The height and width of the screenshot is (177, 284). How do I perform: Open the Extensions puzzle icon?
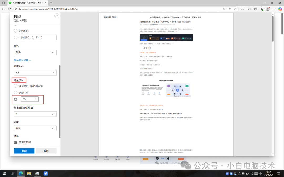click(243, 9)
